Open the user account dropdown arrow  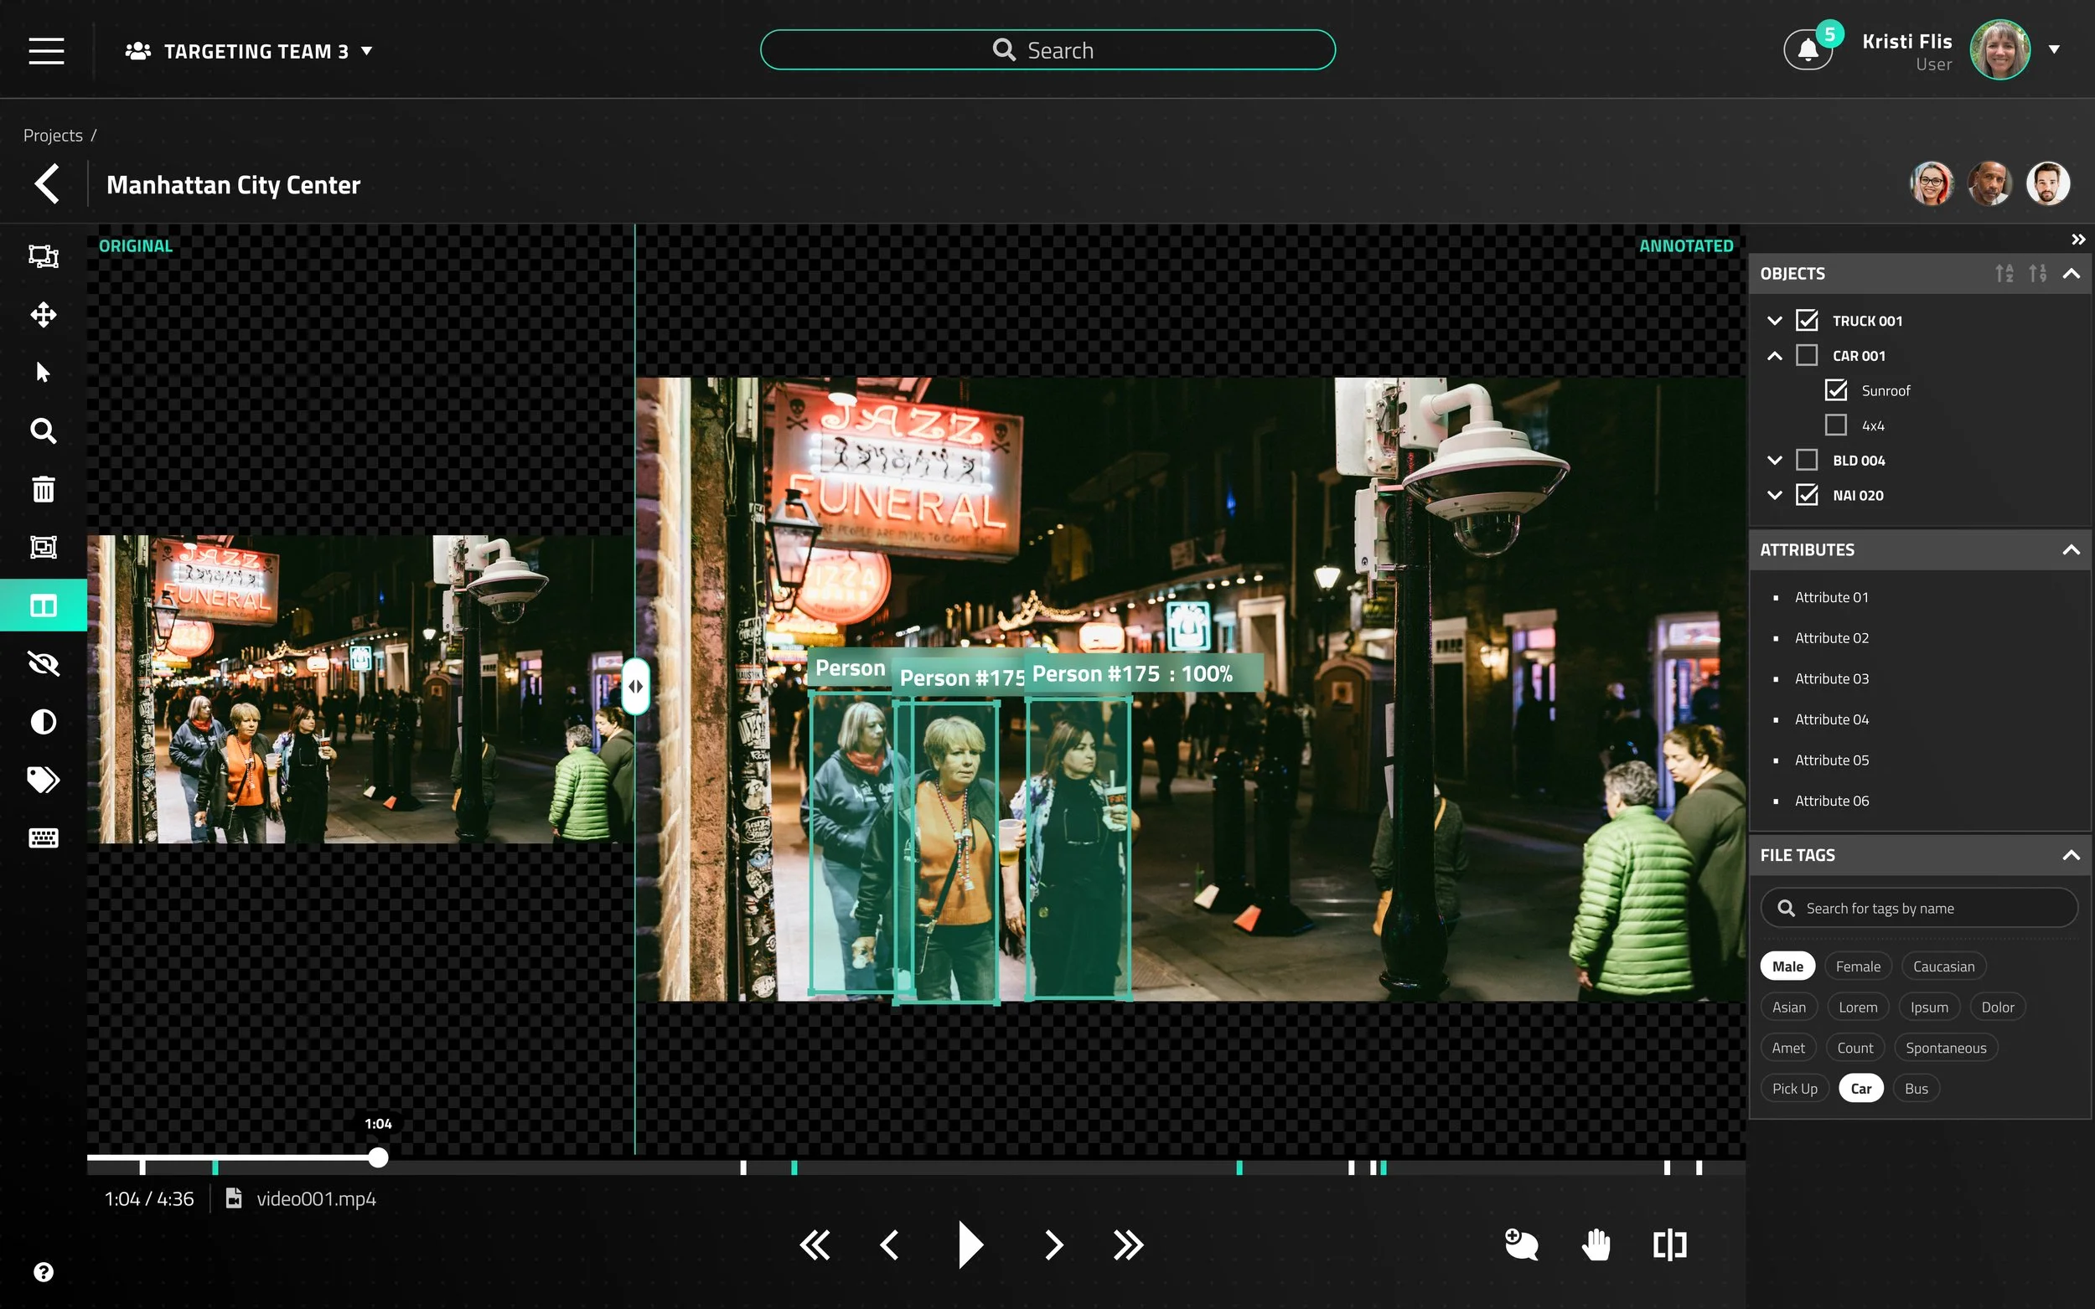(2053, 49)
